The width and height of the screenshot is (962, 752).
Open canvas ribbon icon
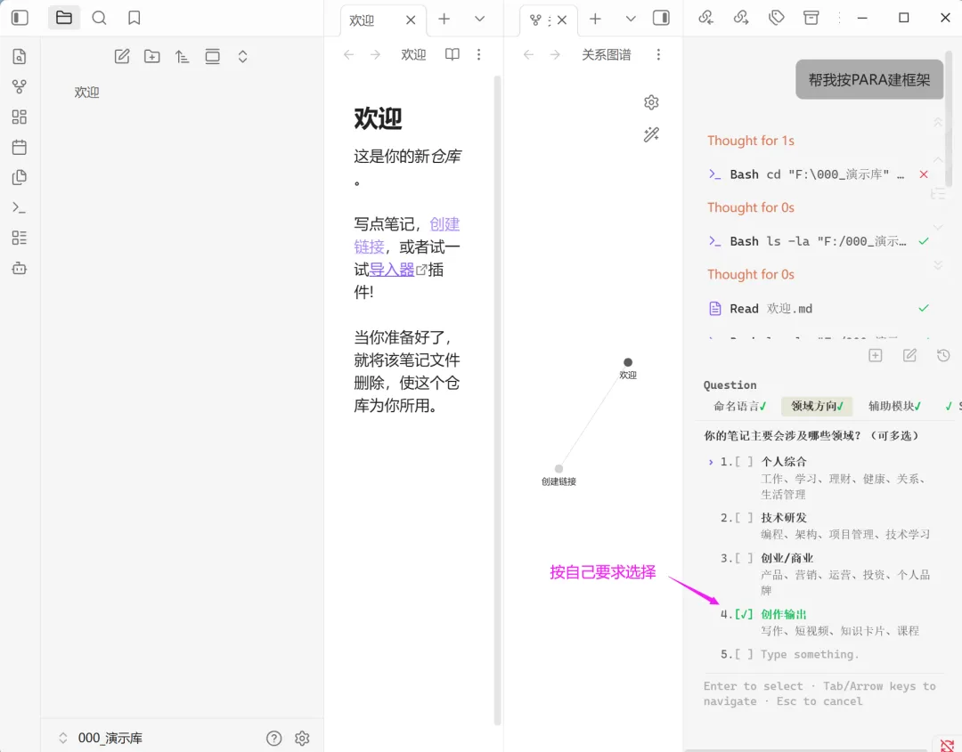tap(19, 117)
